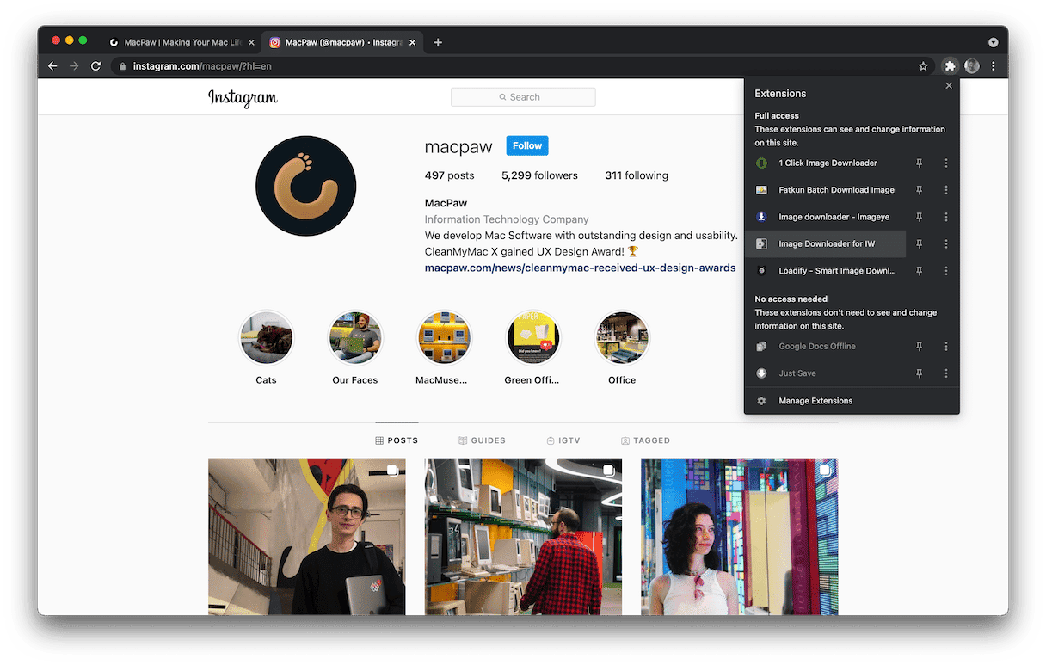Switch to the GUIDES tab
The image size is (1046, 665).
(x=482, y=440)
